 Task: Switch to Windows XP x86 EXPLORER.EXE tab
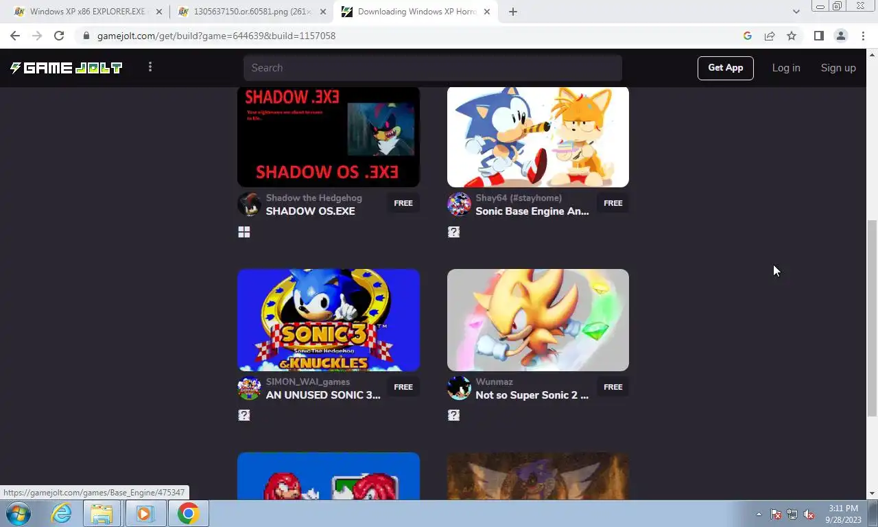click(x=89, y=12)
